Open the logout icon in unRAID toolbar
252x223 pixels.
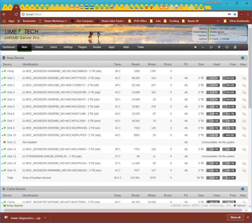pos(195,47)
